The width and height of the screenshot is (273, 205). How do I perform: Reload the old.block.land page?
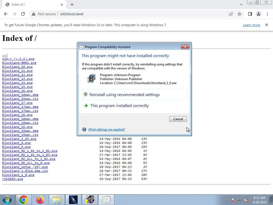point(23,14)
